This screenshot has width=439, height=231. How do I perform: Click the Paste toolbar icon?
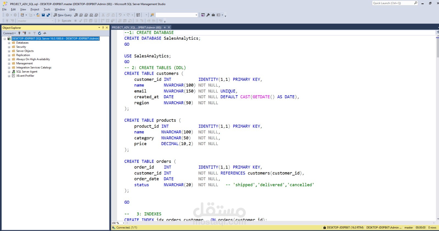click(113, 15)
